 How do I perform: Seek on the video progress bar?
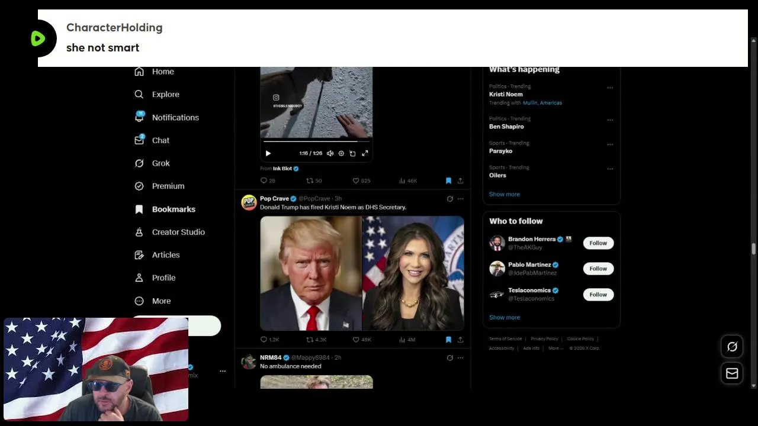click(316, 141)
